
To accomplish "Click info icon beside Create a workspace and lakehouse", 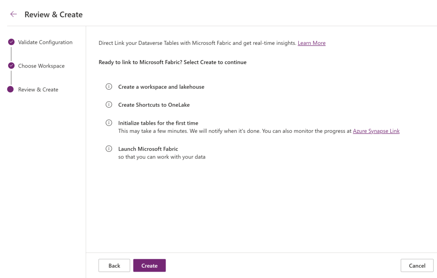I will [x=108, y=87].
